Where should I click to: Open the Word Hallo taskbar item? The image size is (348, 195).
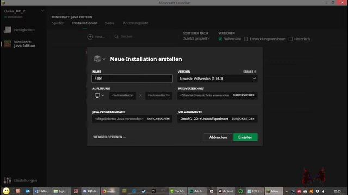point(42,191)
